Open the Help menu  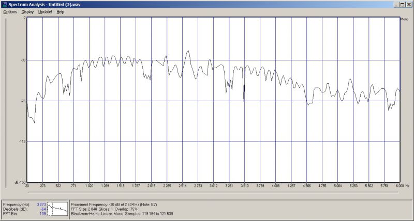click(x=61, y=11)
